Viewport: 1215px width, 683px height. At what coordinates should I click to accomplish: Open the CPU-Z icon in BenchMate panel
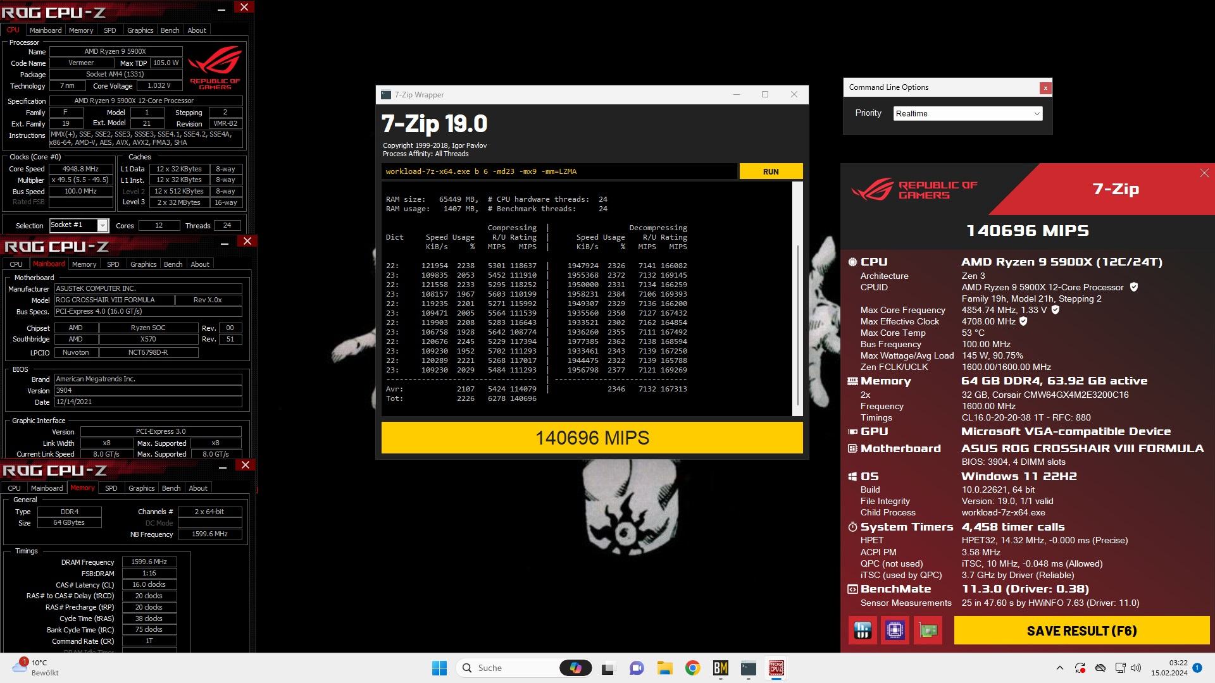click(895, 631)
